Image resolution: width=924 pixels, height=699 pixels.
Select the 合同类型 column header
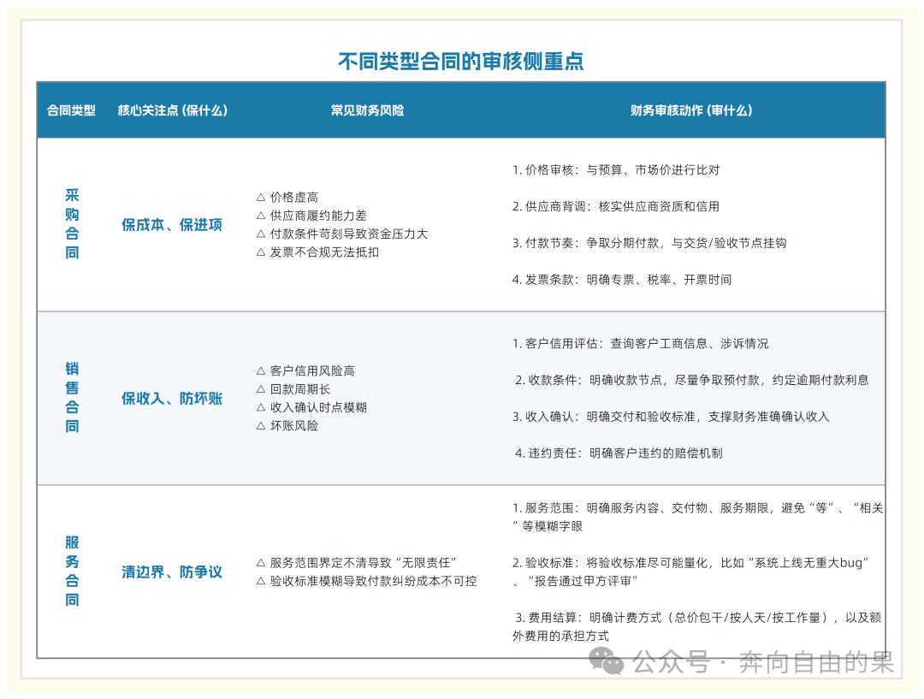pyautogui.click(x=71, y=110)
